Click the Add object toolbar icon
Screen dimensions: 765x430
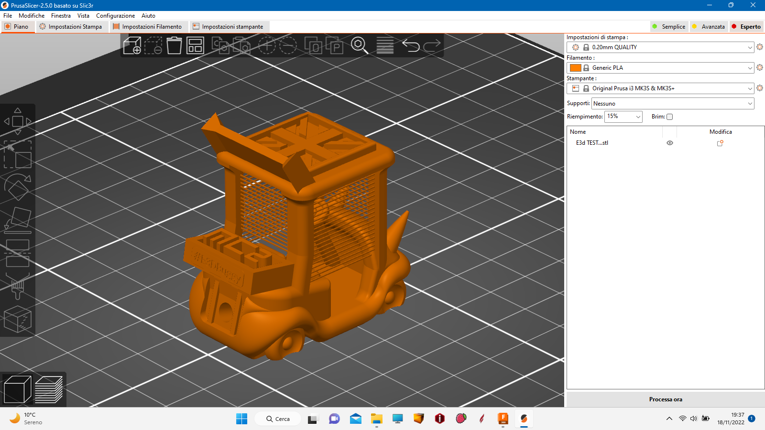132,45
